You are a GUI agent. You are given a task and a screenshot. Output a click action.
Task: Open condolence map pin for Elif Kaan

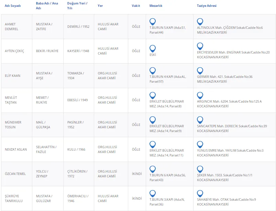click(200, 71)
